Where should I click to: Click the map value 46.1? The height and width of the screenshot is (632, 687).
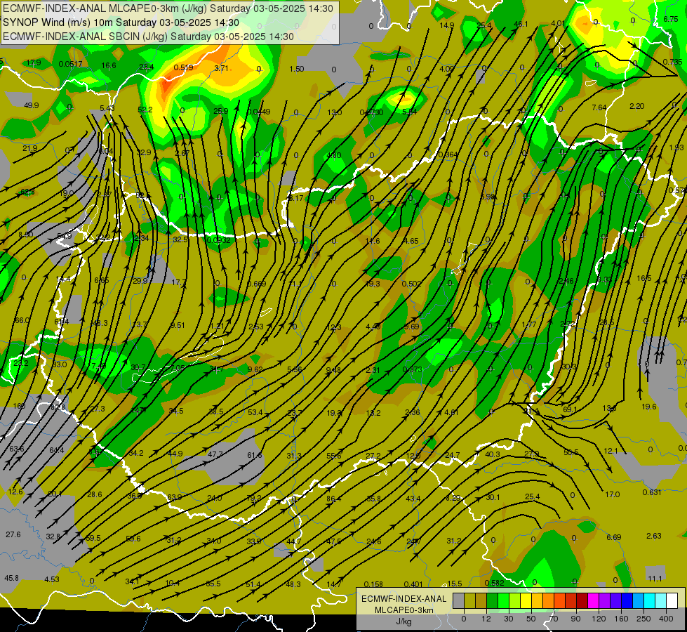click(521, 24)
